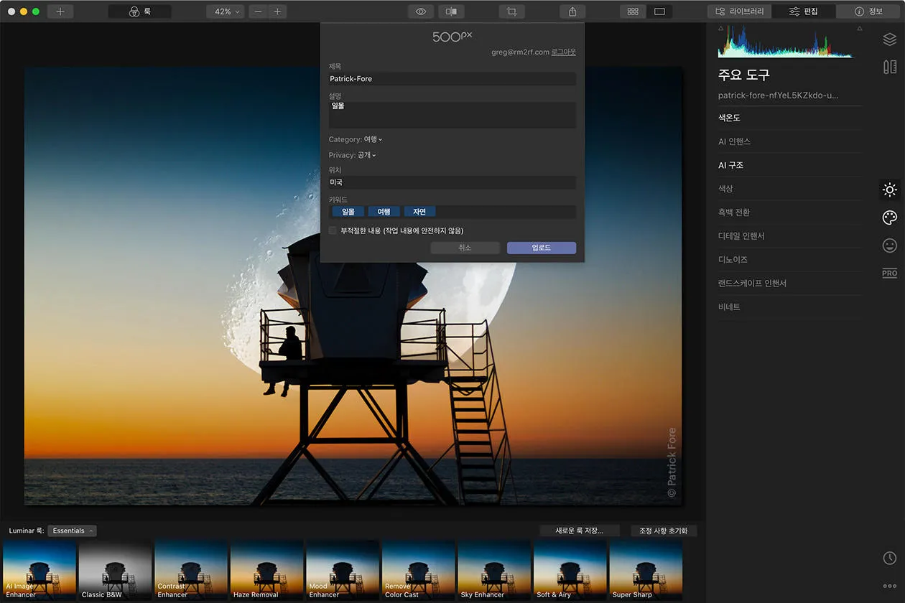Click the crop tool icon
Viewport: 905px width, 603px height.
coord(511,11)
